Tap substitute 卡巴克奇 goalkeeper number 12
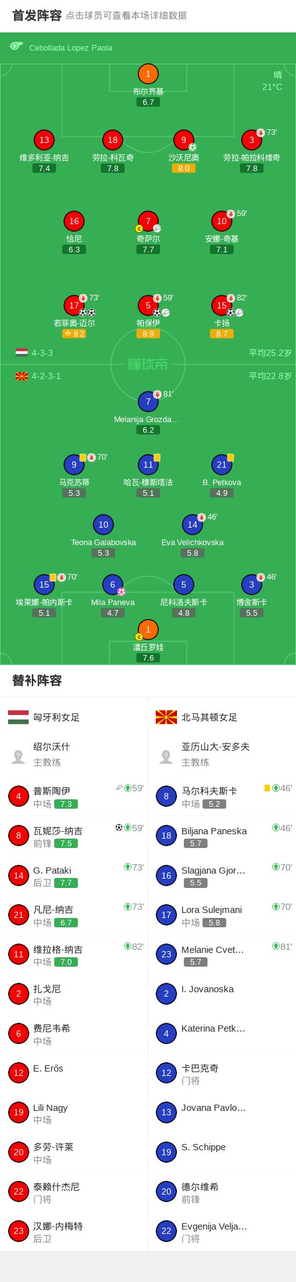 (166, 1073)
